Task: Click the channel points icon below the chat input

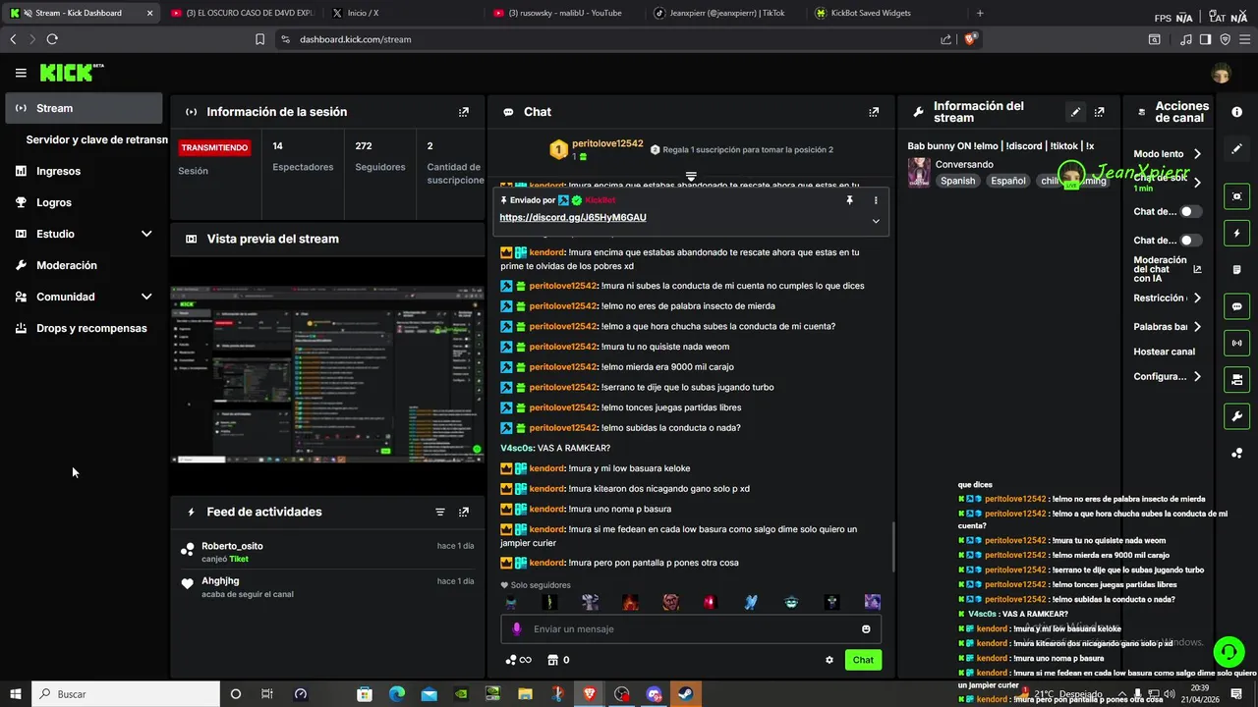Action: [518, 660]
